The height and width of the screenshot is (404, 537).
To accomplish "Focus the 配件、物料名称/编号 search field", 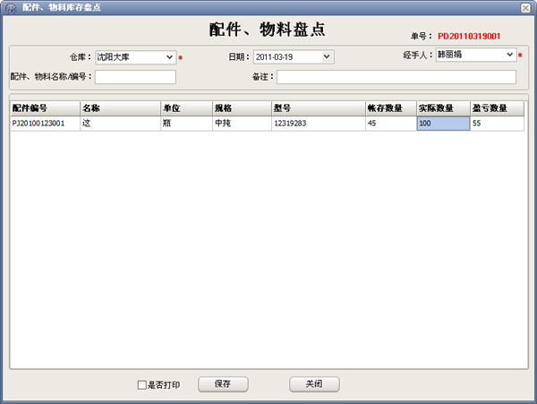I will pos(135,77).
